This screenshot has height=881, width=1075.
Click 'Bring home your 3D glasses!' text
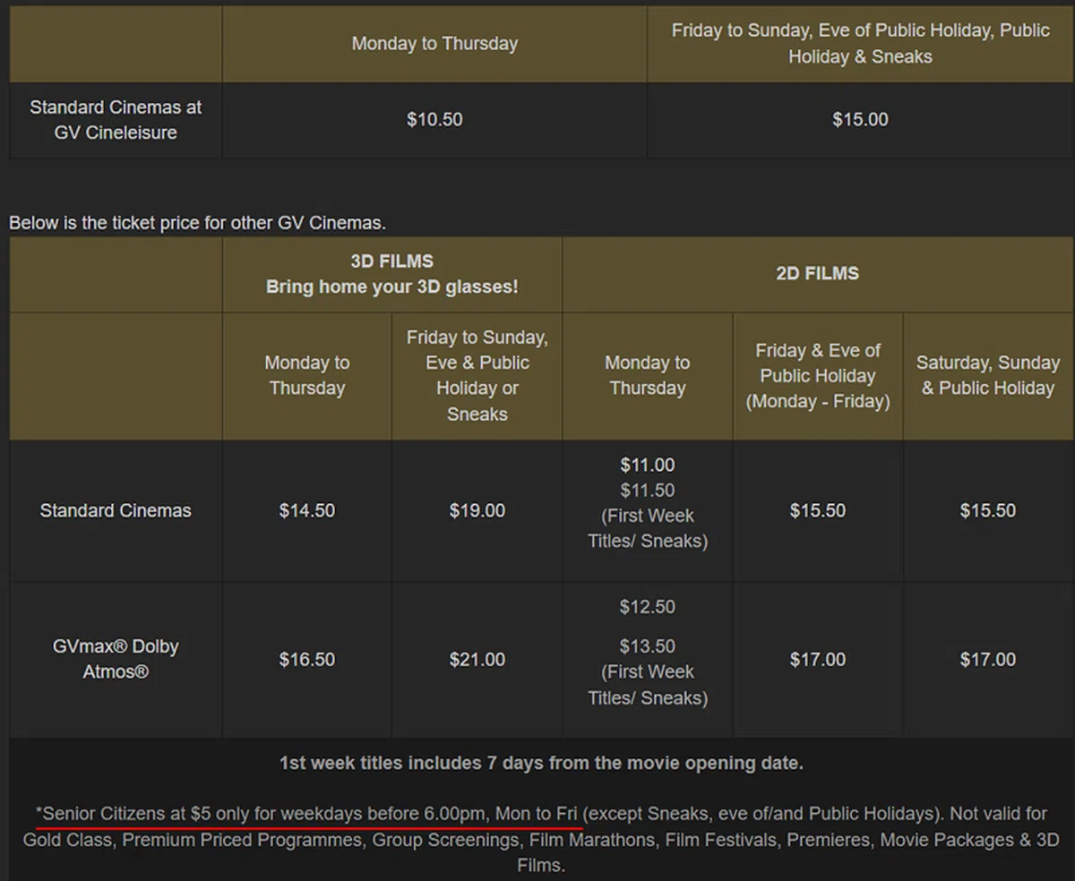[391, 287]
